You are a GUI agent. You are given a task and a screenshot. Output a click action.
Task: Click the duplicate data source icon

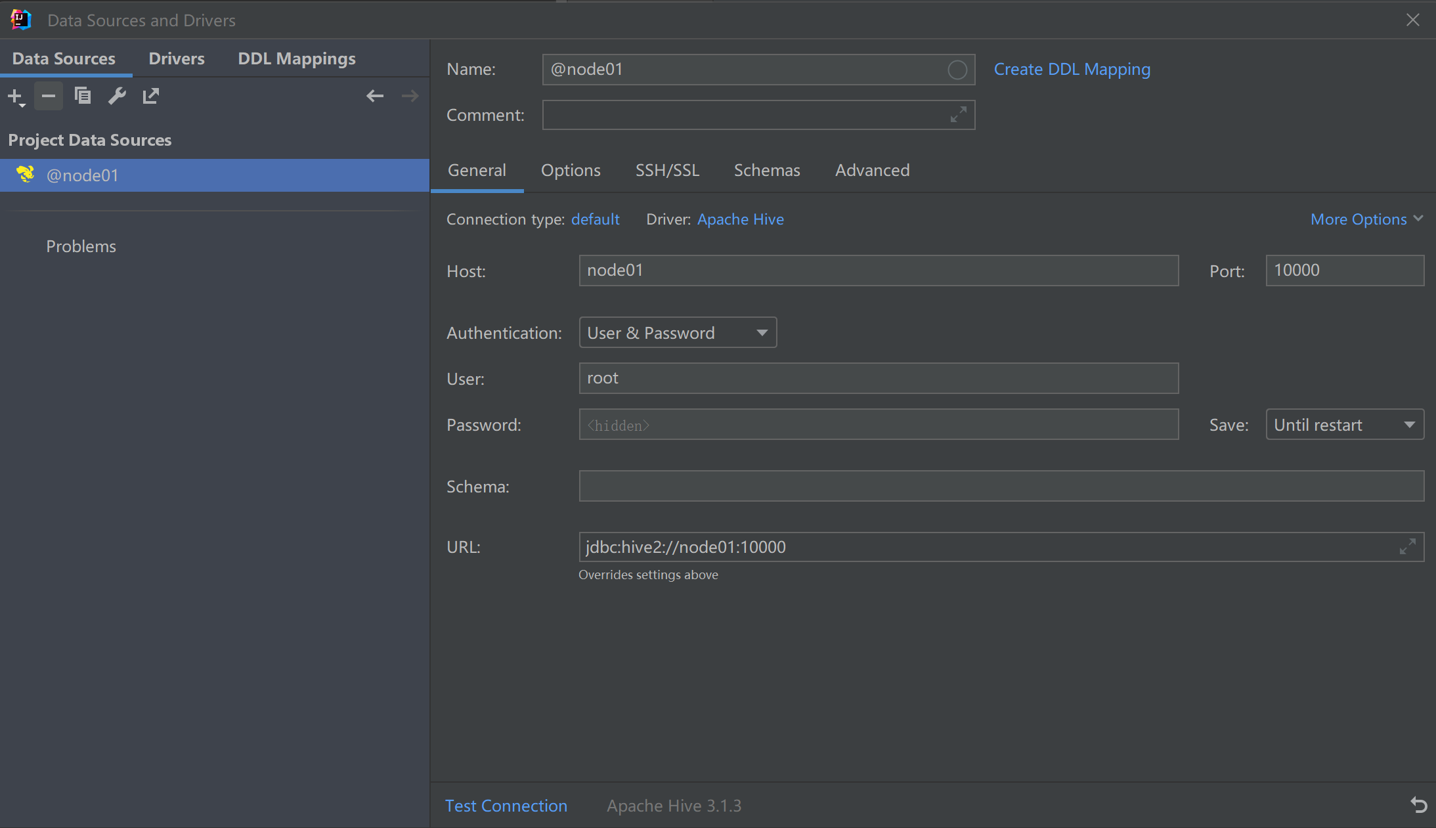[82, 96]
